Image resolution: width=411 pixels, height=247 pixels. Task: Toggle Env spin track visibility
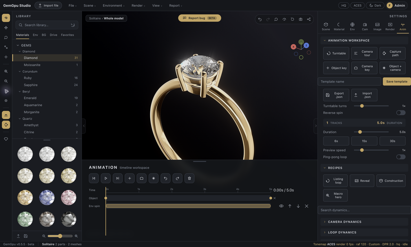pyautogui.click(x=281, y=206)
